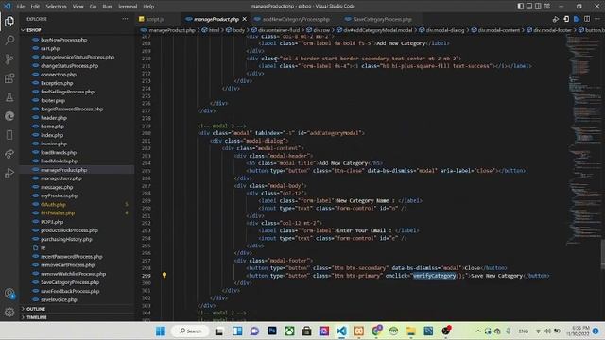The width and height of the screenshot is (605, 340).
Task: Open the Edit menu
Action: coord(35,7)
